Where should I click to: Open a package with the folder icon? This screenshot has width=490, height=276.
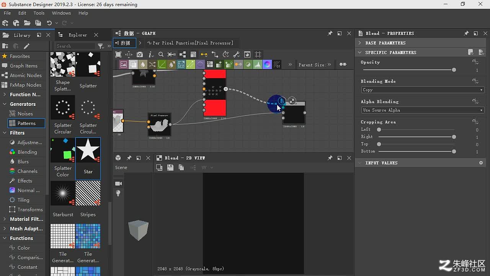tap(27, 23)
